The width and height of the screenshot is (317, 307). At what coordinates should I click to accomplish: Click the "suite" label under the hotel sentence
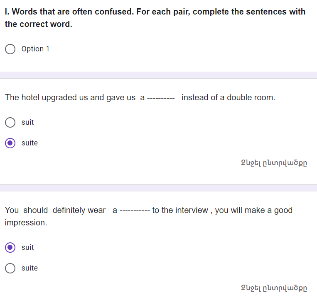pyautogui.click(x=29, y=143)
